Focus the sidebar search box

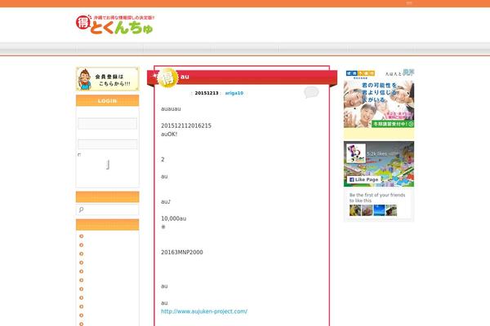pos(108,209)
